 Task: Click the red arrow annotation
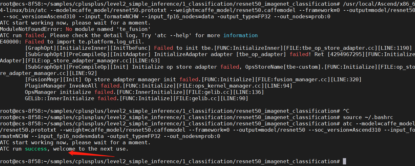click(91, 154)
